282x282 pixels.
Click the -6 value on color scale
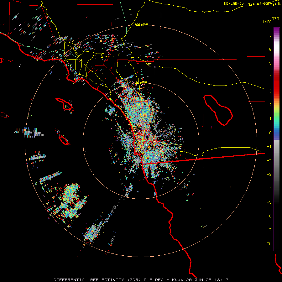click(269, 216)
